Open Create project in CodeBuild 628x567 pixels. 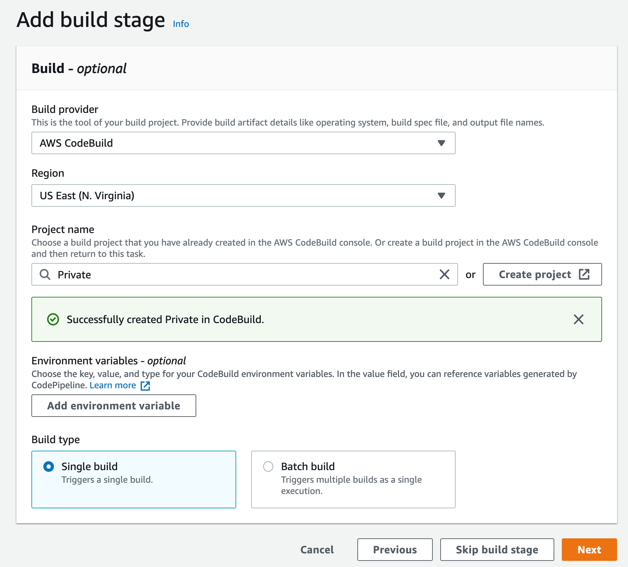535,274
